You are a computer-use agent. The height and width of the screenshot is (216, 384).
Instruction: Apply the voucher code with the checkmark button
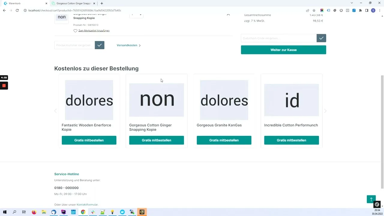pos(321,38)
